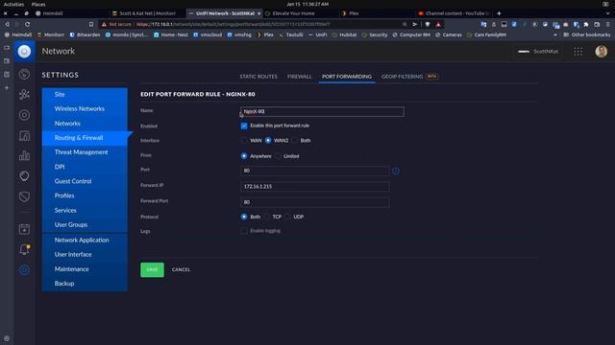Select Anywhere source radio button

pyautogui.click(x=244, y=156)
